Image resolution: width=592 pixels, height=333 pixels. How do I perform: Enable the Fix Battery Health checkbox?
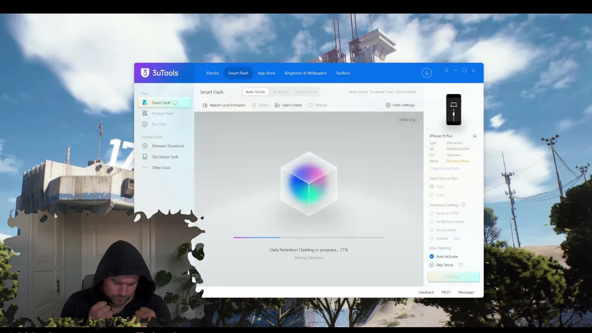[432, 222]
